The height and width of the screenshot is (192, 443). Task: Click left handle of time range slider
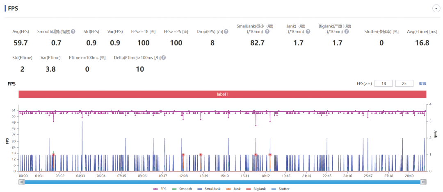coord(22,182)
